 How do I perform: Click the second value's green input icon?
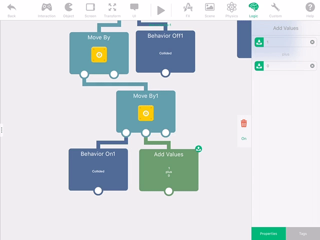pyautogui.click(x=259, y=66)
